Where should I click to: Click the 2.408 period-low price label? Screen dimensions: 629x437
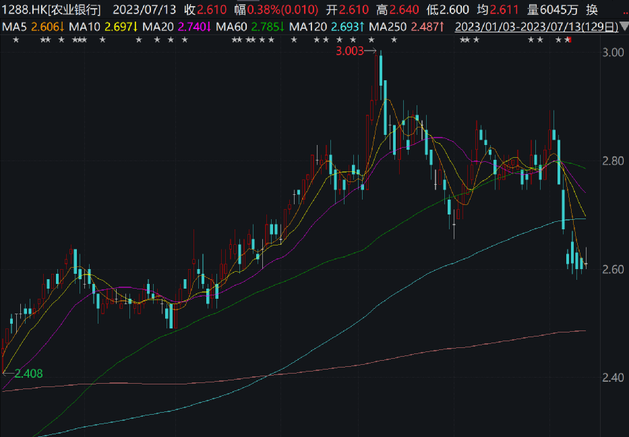(x=28, y=374)
